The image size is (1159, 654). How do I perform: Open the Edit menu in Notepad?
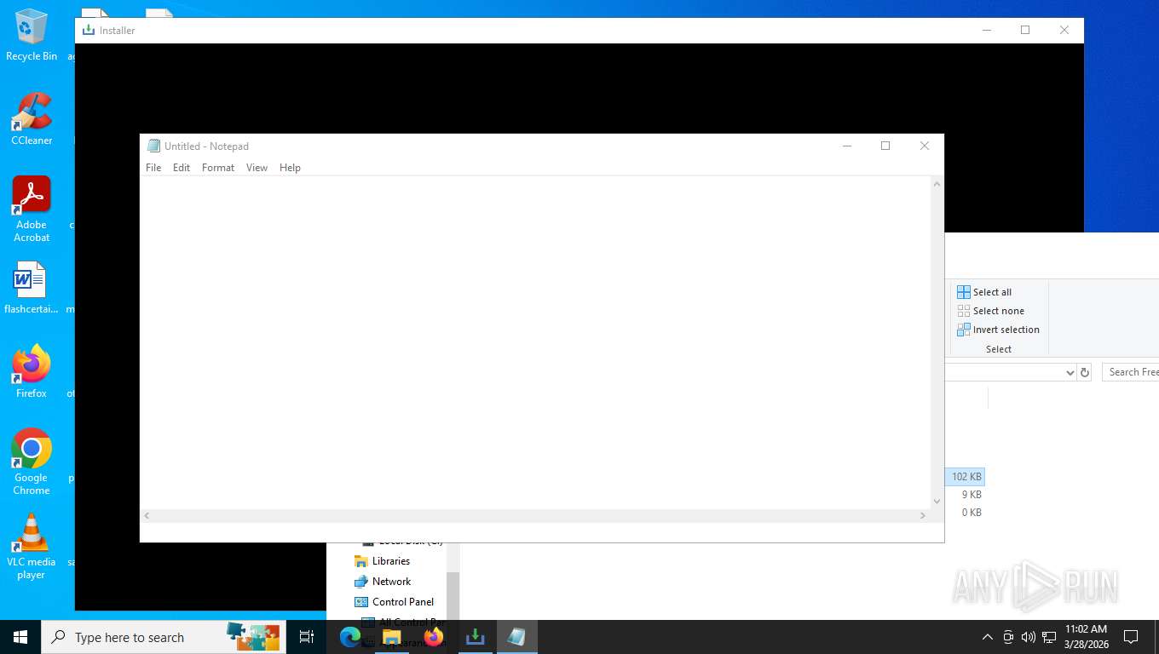coord(182,168)
